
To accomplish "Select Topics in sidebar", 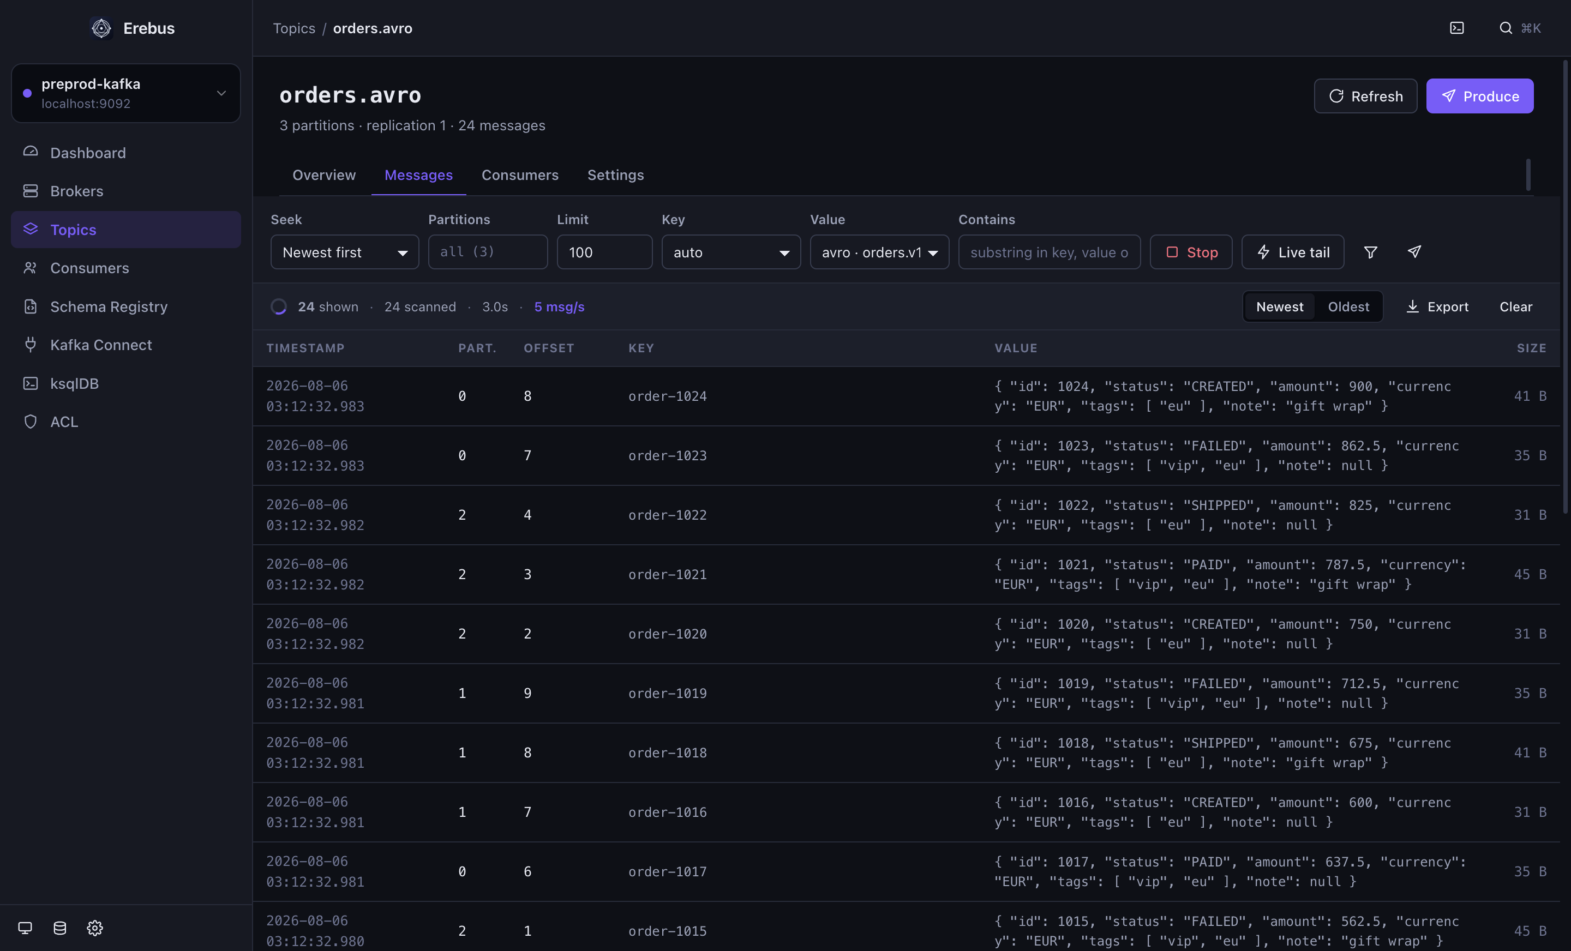I will (125, 230).
